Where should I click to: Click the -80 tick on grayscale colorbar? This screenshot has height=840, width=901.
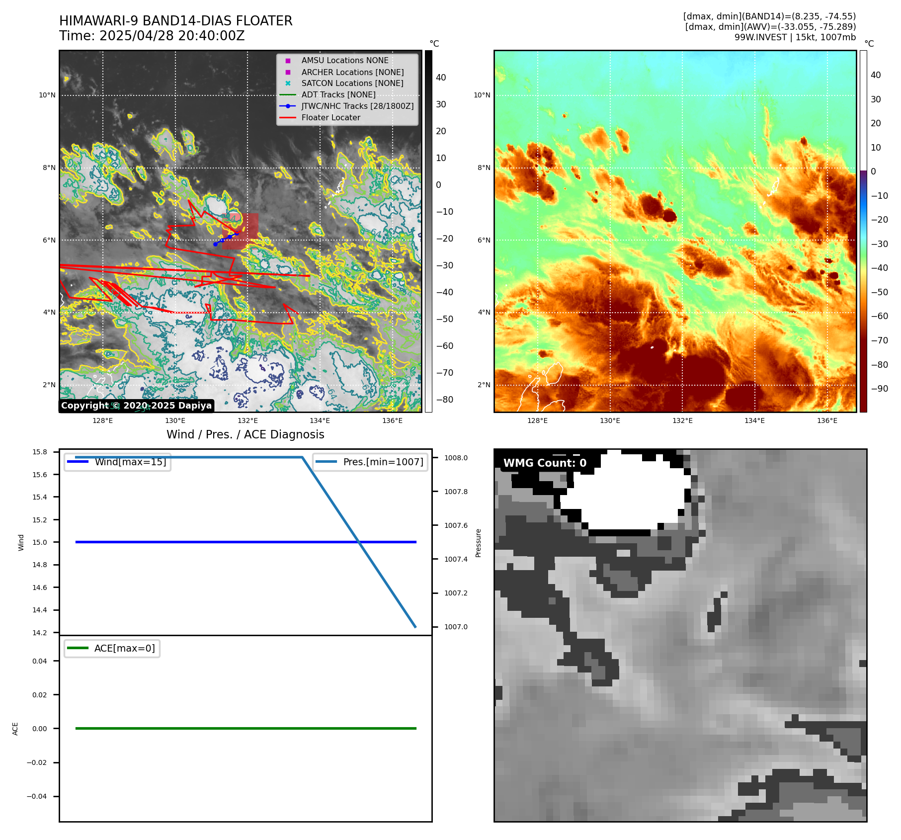[444, 400]
